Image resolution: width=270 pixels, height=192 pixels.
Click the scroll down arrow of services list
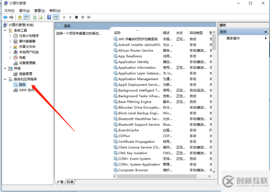click(x=214, y=171)
